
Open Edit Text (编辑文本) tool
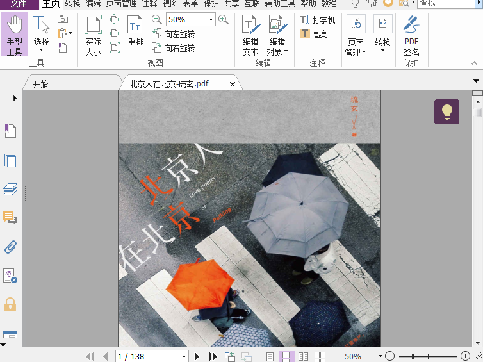[x=250, y=35]
